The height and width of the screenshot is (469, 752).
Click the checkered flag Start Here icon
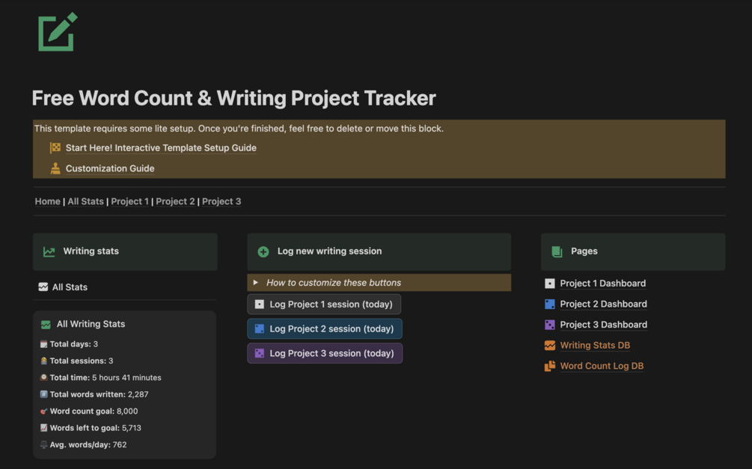[55, 148]
